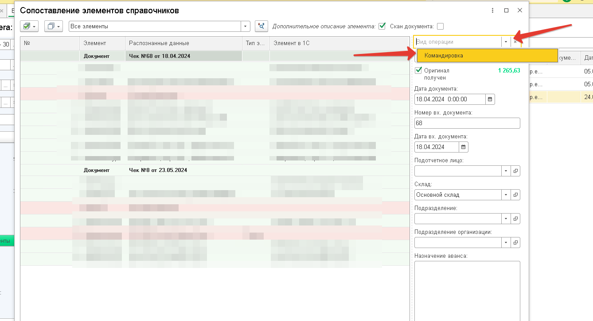
Task: Open calendar for "Дата документа"
Action: pyautogui.click(x=490, y=99)
